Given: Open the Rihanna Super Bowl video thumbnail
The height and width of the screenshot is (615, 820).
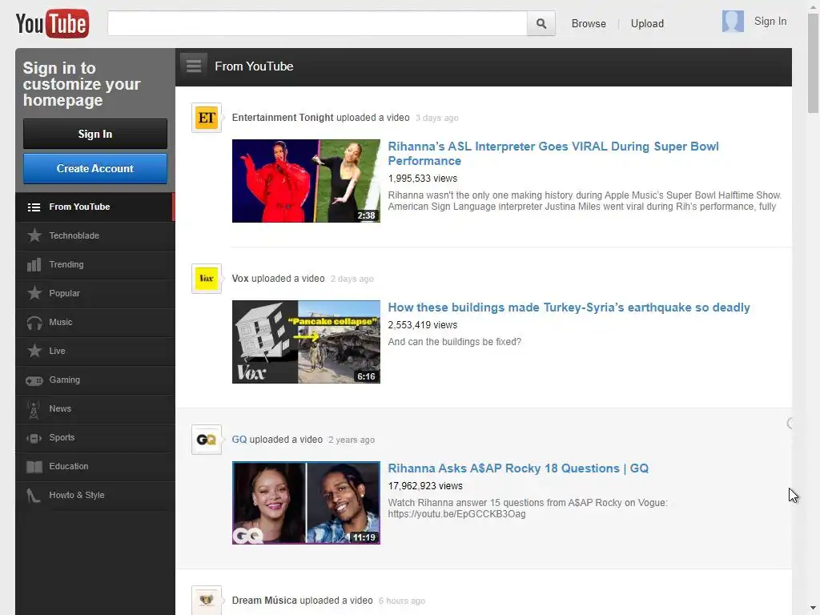Looking at the screenshot, I should coord(306,181).
